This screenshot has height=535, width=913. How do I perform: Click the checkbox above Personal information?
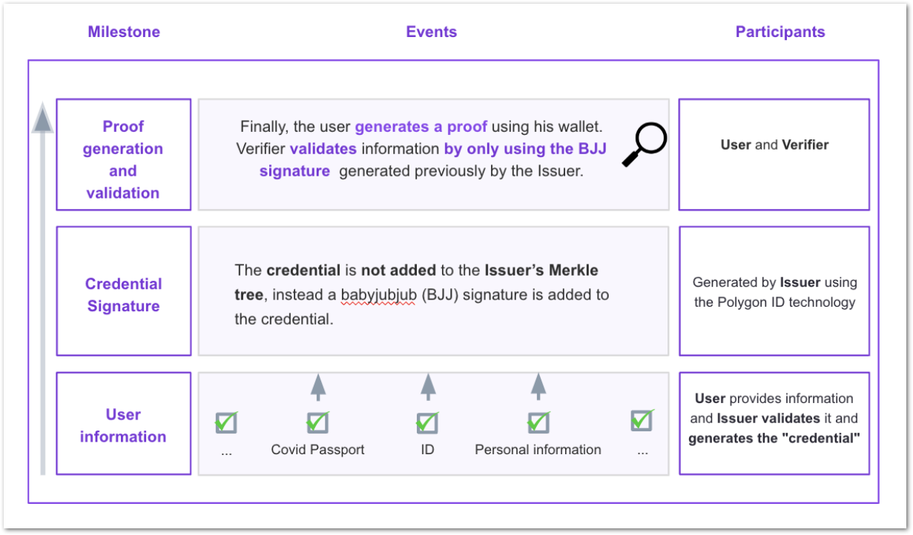click(x=538, y=422)
